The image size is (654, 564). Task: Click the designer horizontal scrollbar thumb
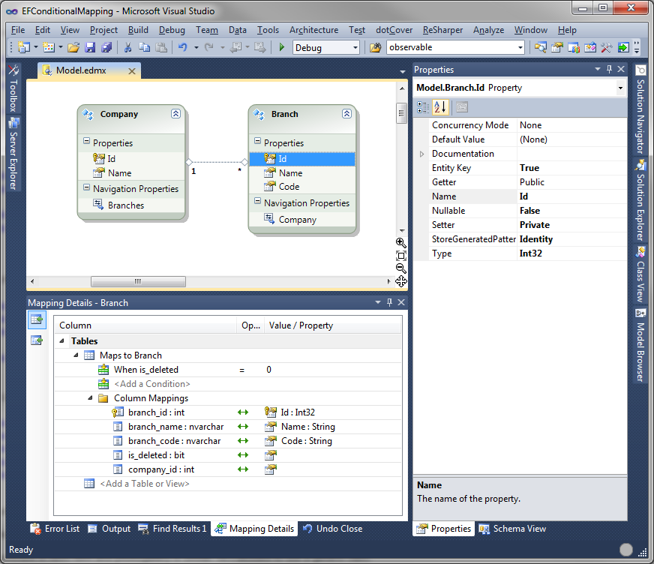click(138, 281)
